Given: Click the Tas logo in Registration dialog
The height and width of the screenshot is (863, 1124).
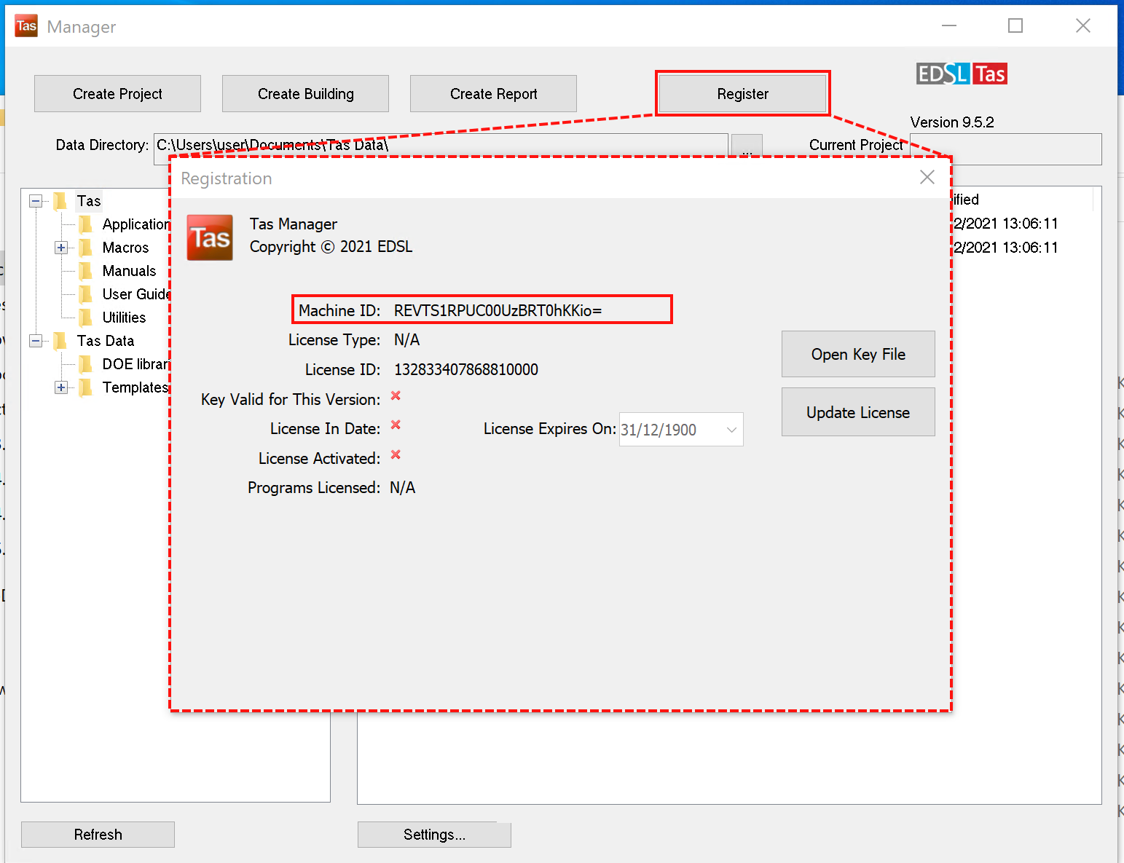Looking at the screenshot, I should point(210,237).
